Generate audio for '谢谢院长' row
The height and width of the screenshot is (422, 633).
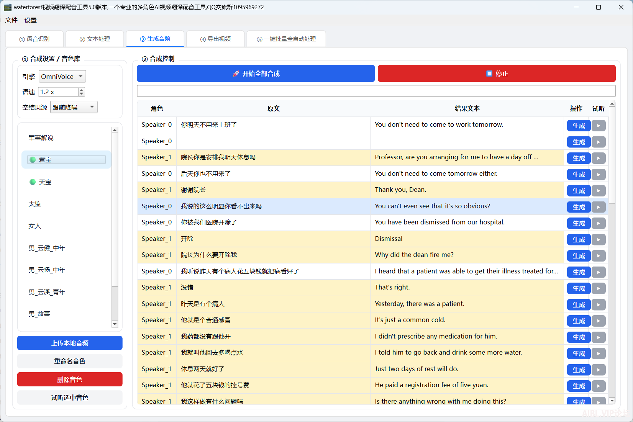tap(579, 191)
